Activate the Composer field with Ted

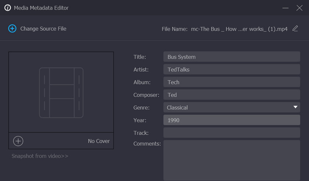click(x=231, y=95)
